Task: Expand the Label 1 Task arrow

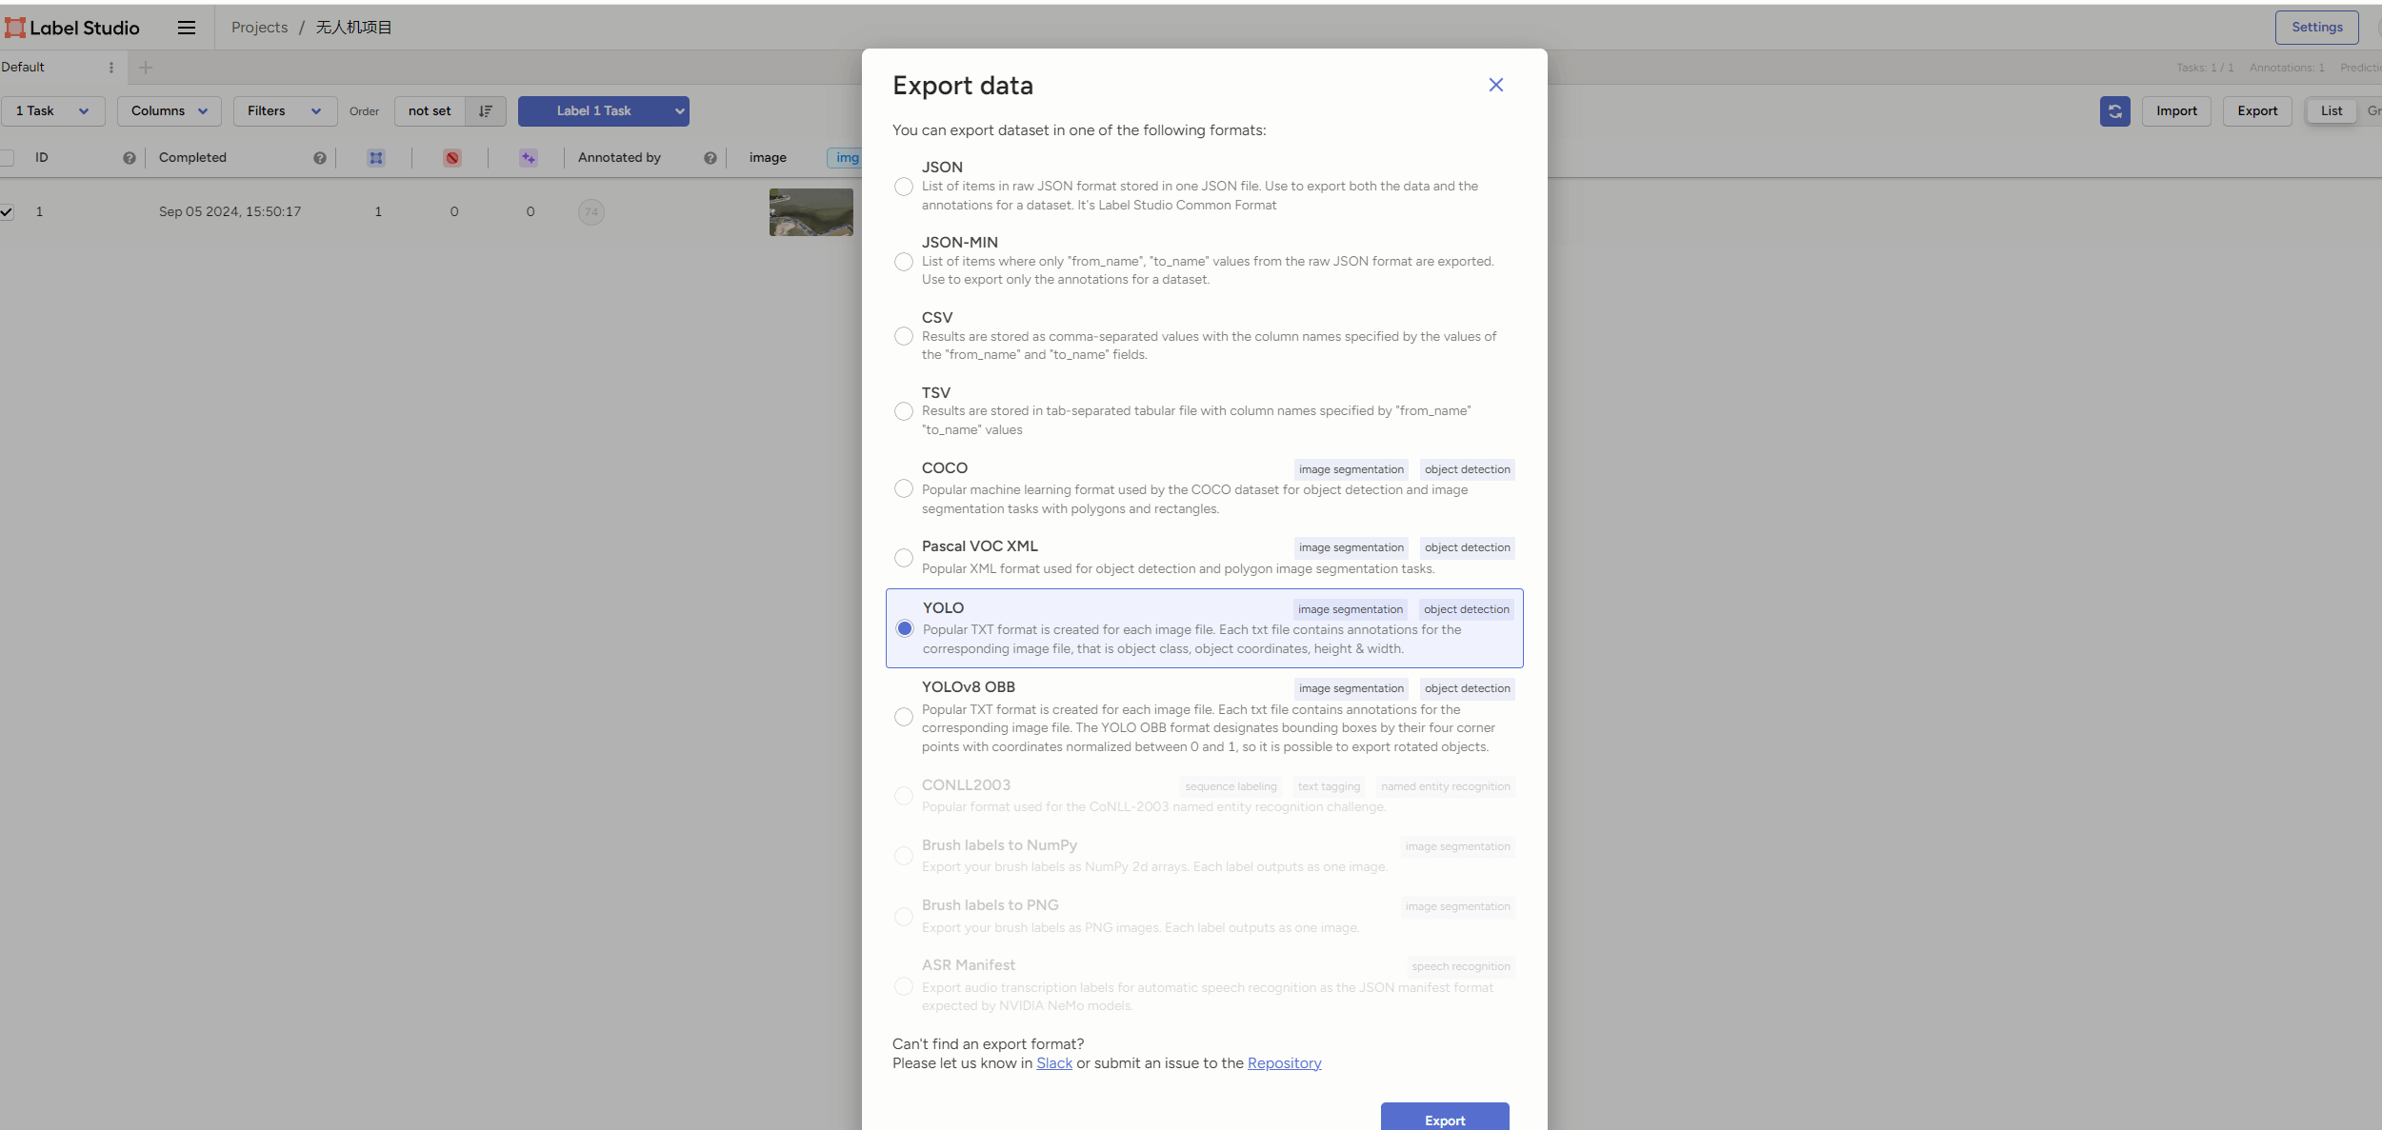Action: point(679,111)
